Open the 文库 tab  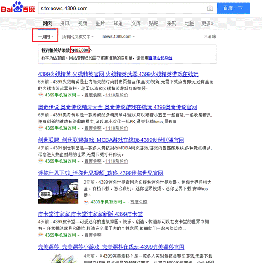[x=136, y=23]
